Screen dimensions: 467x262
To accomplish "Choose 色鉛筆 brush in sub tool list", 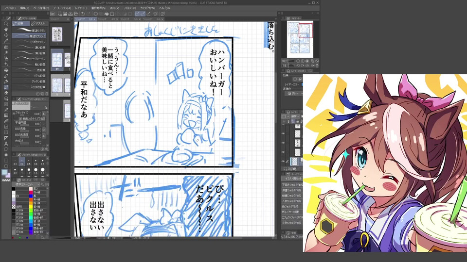I will point(29,70).
